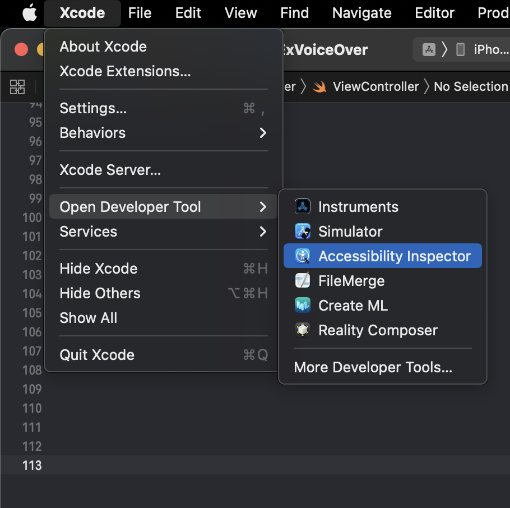
Task: Click the app scheme icon in toolbar
Action: tap(429, 50)
